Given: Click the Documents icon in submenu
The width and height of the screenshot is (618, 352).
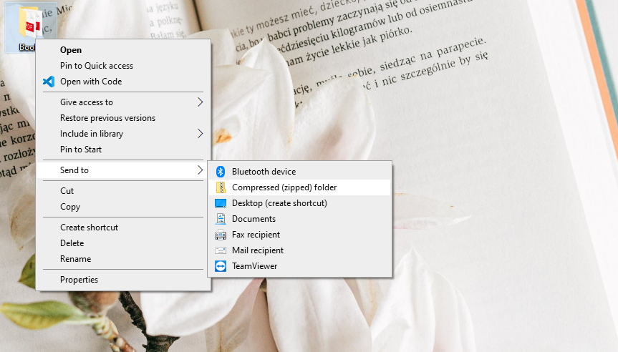Looking at the screenshot, I should point(221,219).
